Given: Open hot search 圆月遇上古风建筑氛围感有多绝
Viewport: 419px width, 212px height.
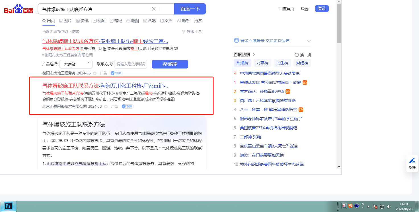Looking at the screenshot, I should pos(268,101).
